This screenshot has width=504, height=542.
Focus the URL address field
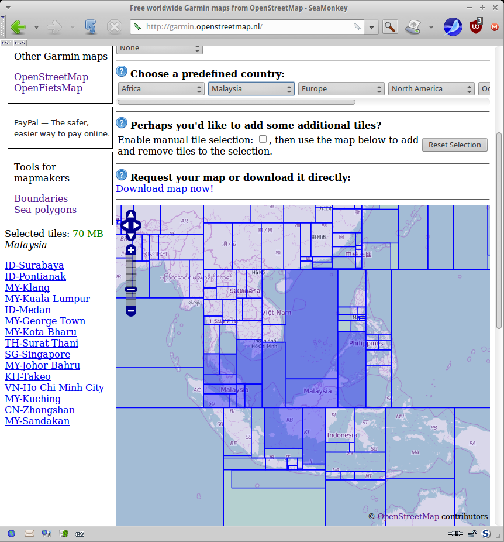[247, 26]
